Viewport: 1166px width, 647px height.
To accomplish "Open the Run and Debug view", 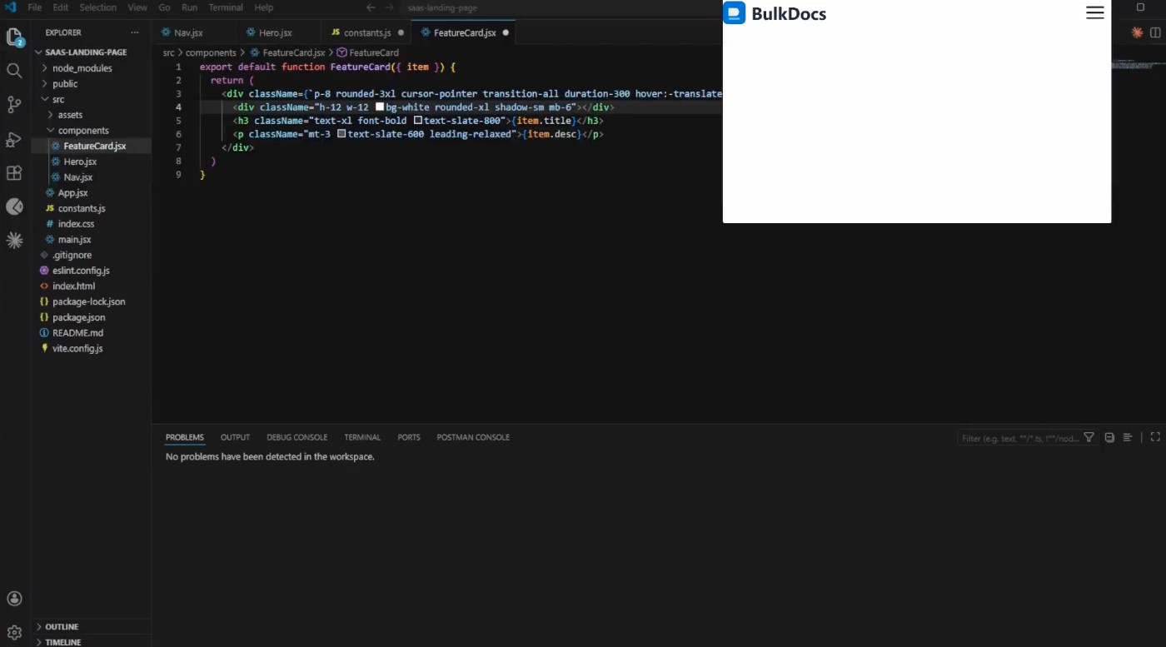I will click(14, 139).
